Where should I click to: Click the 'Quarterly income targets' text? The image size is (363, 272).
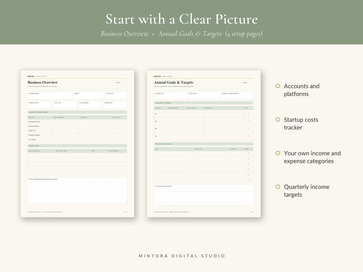(x=306, y=191)
